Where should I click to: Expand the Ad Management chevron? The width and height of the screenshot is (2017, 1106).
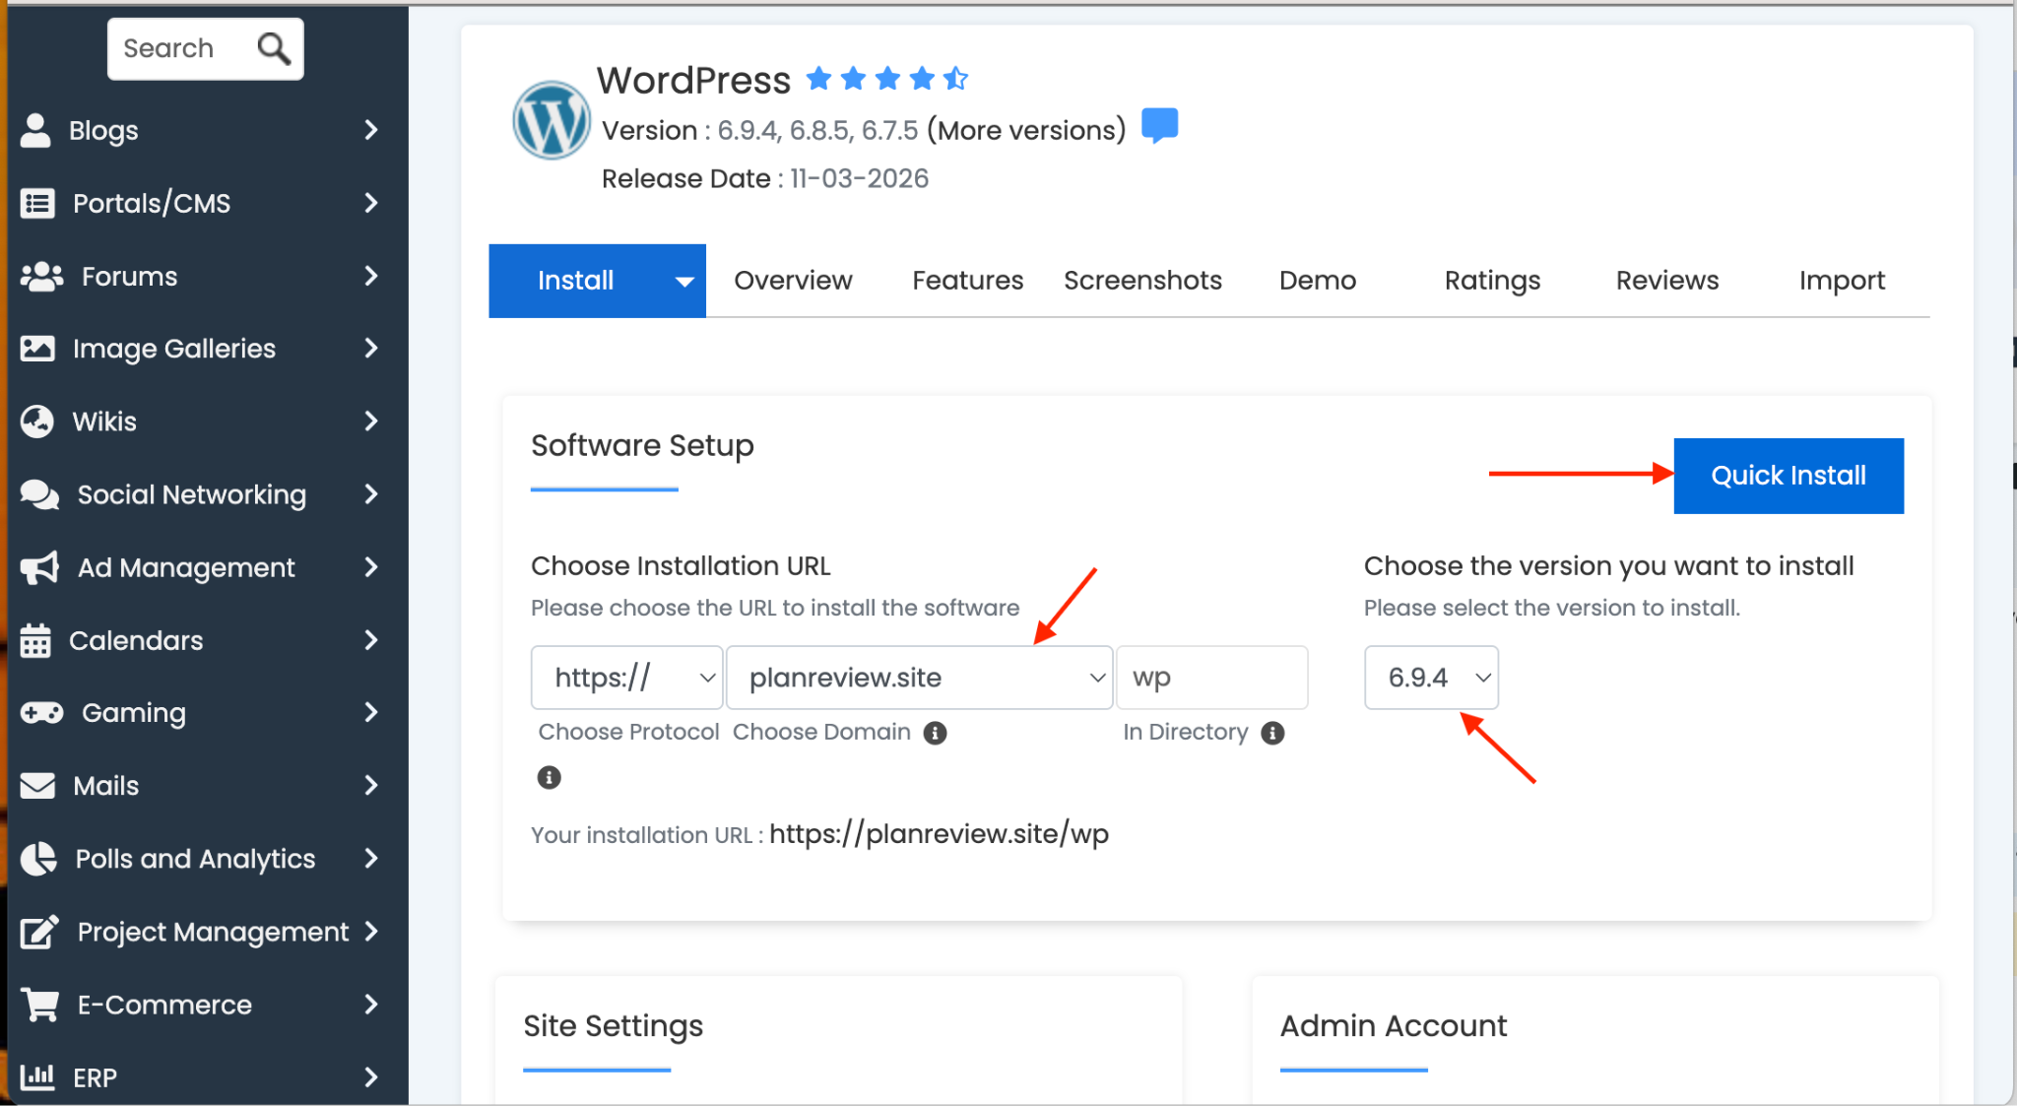371,567
